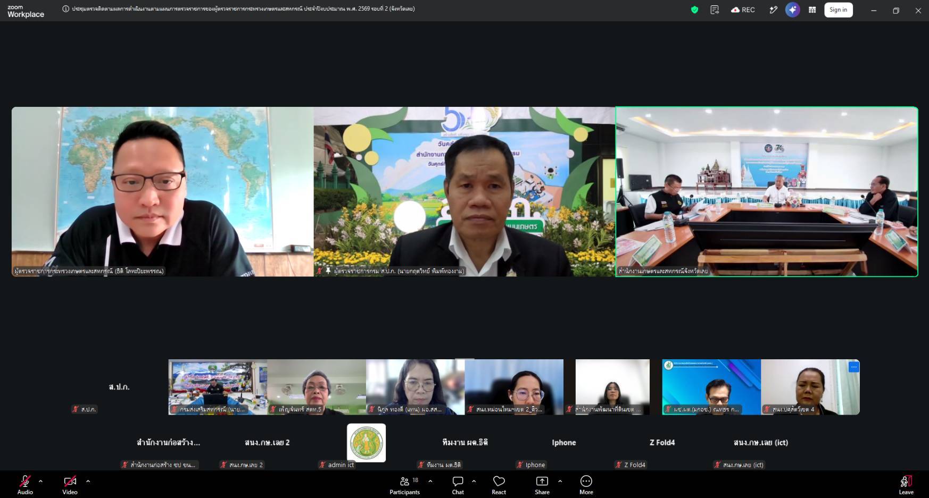Select the Z Fold4 participant tile

662,443
